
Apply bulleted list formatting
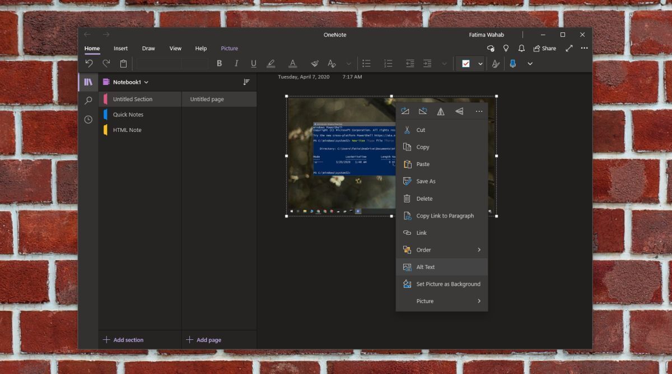pyautogui.click(x=367, y=63)
